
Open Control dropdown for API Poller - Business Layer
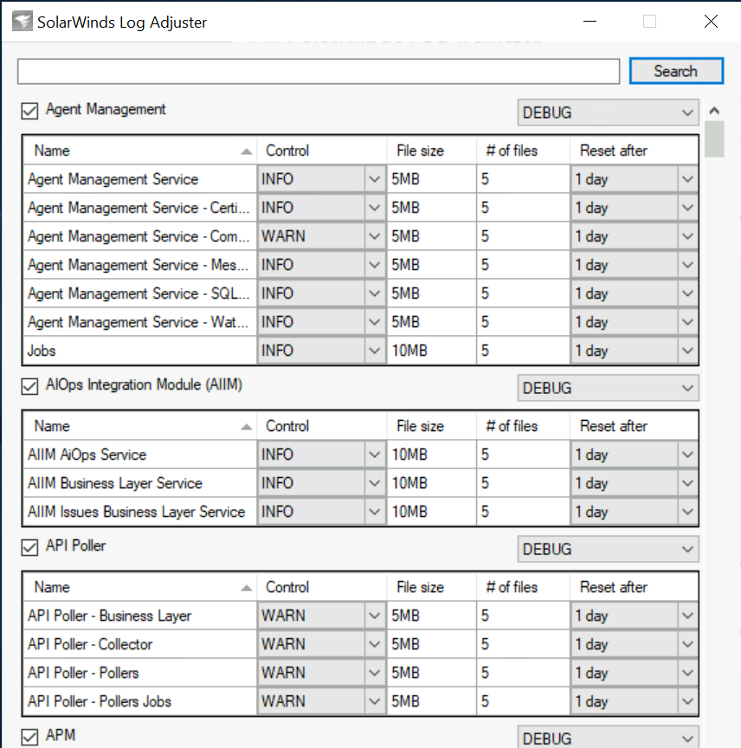pyautogui.click(x=321, y=616)
